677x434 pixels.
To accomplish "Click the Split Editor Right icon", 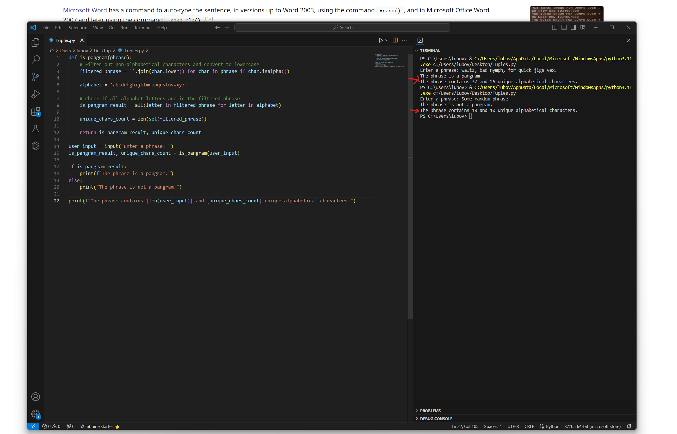I will [395, 40].
